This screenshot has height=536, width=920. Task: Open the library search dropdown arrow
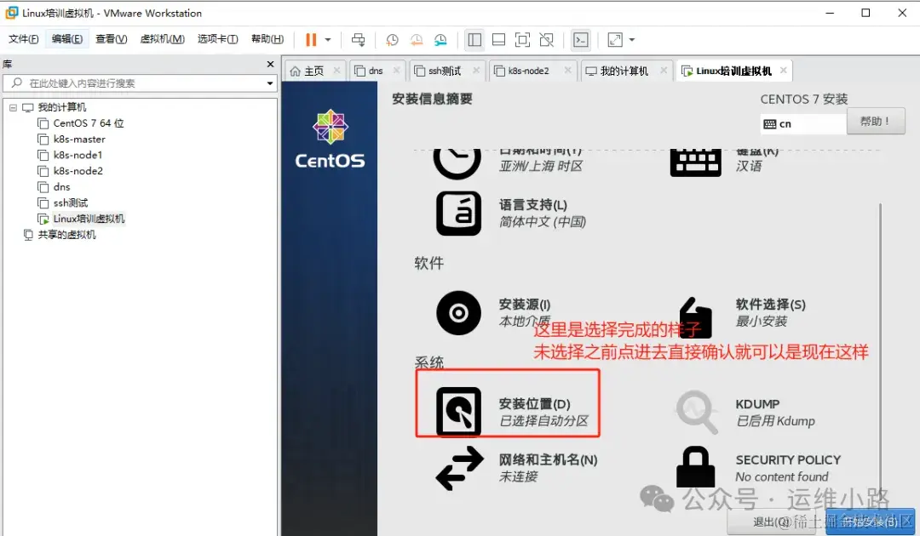click(x=270, y=83)
